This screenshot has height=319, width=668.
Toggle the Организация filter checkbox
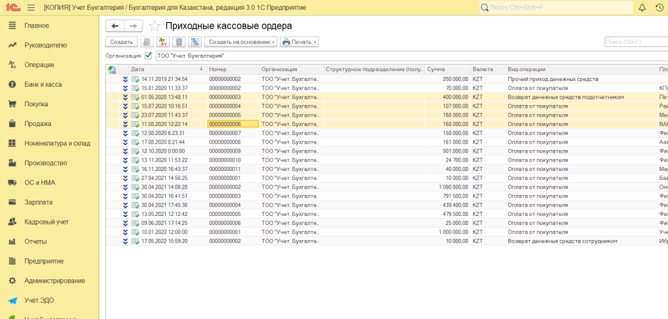coord(148,56)
